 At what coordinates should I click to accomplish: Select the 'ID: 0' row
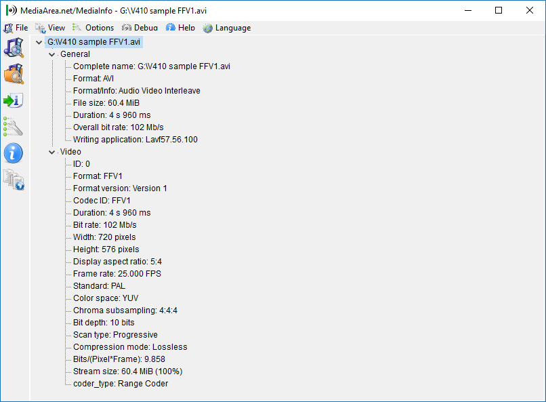pos(81,164)
